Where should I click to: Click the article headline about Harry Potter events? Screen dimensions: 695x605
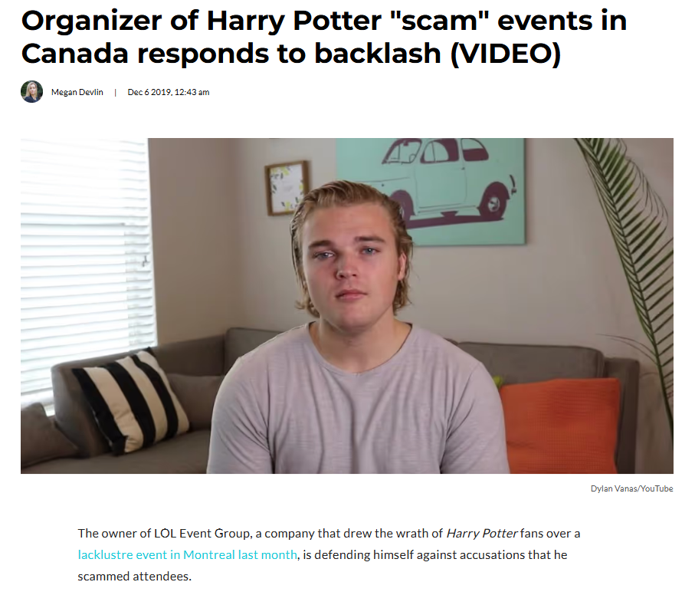pyautogui.click(x=324, y=38)
